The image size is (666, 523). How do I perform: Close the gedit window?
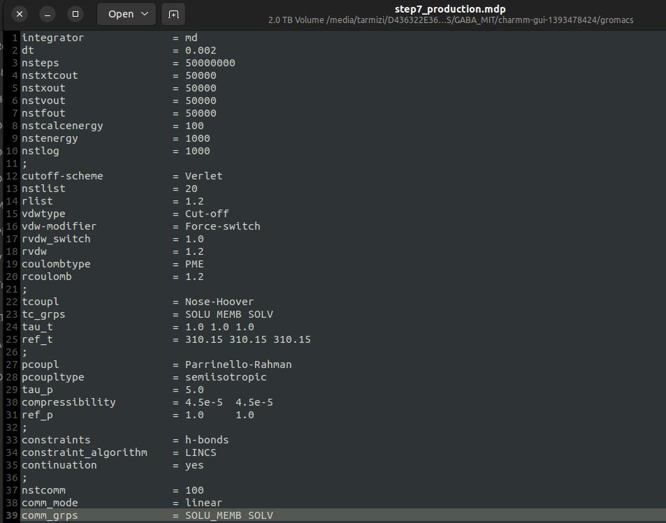tap(20, 14)
